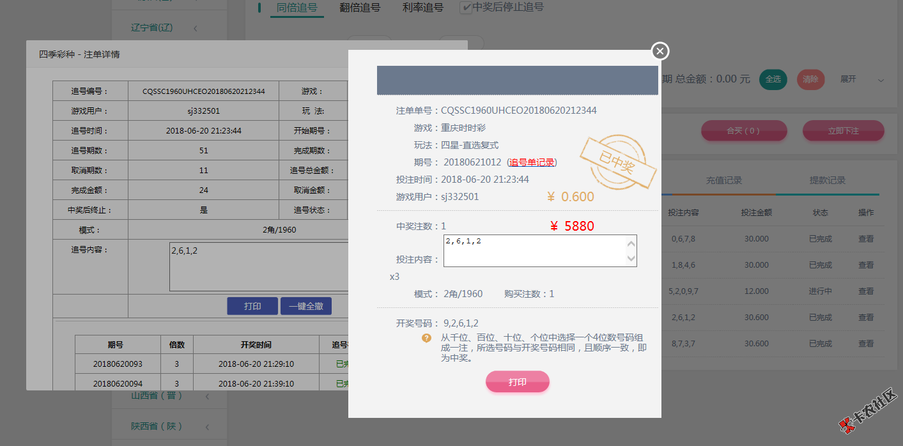Viewport: 903px width, 446px height.
Task: Expand the 山西省(晋) sidebar chevron
Action: (207, 396)
